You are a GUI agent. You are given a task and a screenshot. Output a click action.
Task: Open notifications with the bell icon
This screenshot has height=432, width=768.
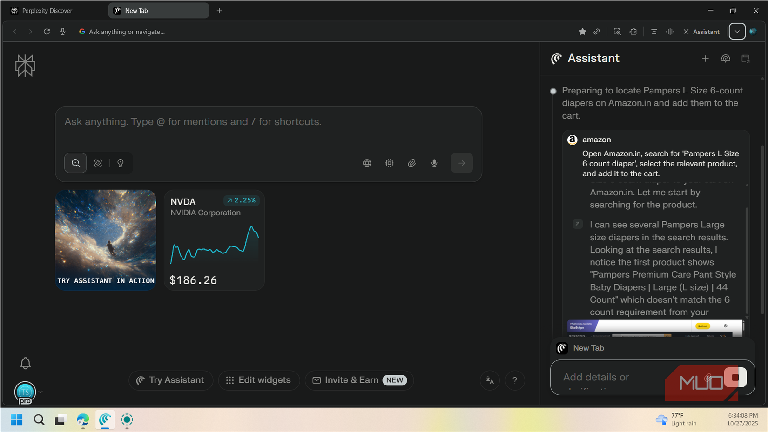coord(26,363)
